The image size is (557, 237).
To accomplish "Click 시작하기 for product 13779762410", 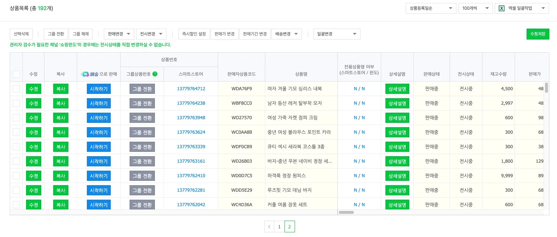I will [x=99, y=176].
